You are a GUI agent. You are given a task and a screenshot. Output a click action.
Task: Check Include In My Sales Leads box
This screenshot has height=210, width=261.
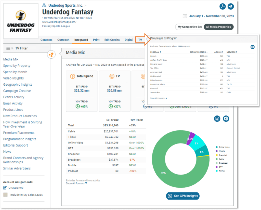(x=5, y=195)
